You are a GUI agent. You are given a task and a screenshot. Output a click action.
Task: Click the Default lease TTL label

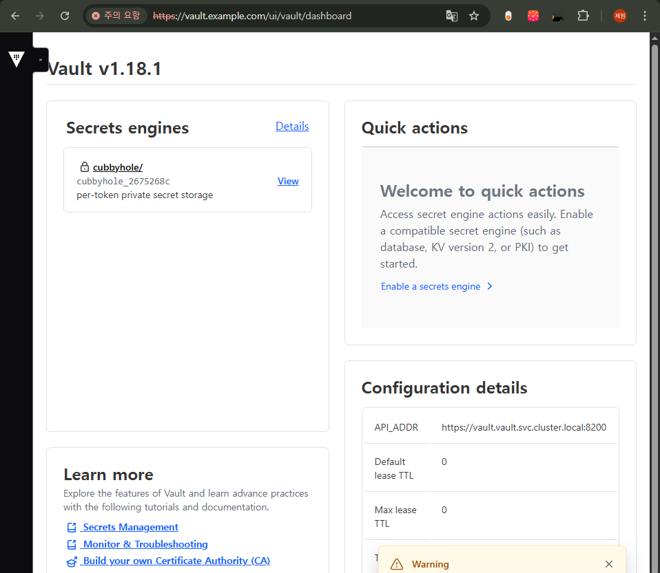[x=394, y=468]
